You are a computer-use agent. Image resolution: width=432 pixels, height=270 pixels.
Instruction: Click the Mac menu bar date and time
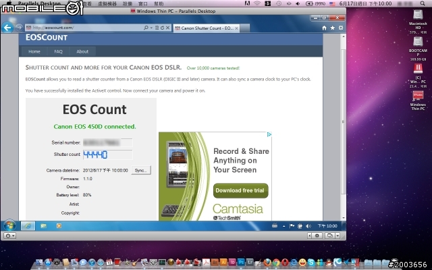pyautogui.click(x=366, y=3)
